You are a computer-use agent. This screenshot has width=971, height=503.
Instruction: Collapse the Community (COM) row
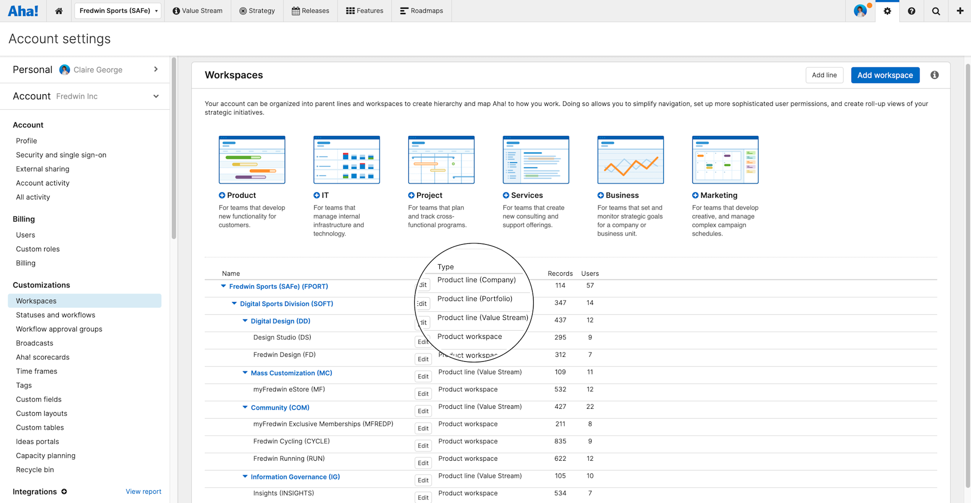click(245, 407)
